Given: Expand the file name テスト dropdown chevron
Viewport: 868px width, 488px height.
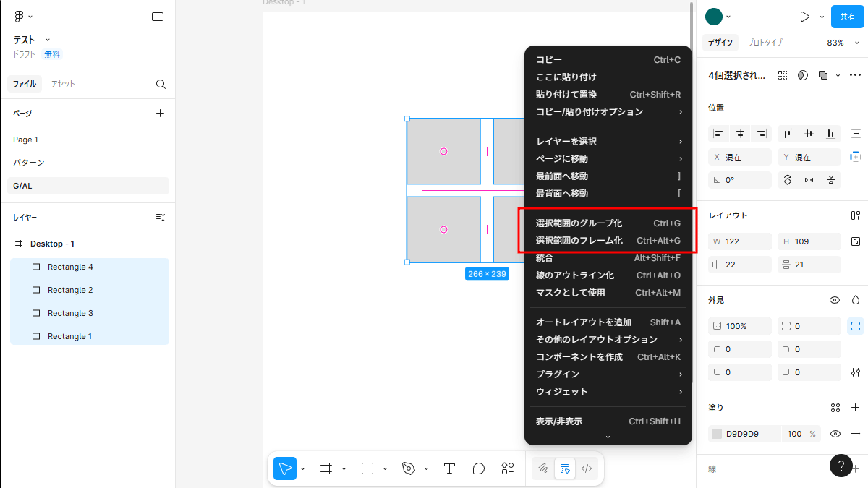Looking at the screenshot, I should (48, 40).
